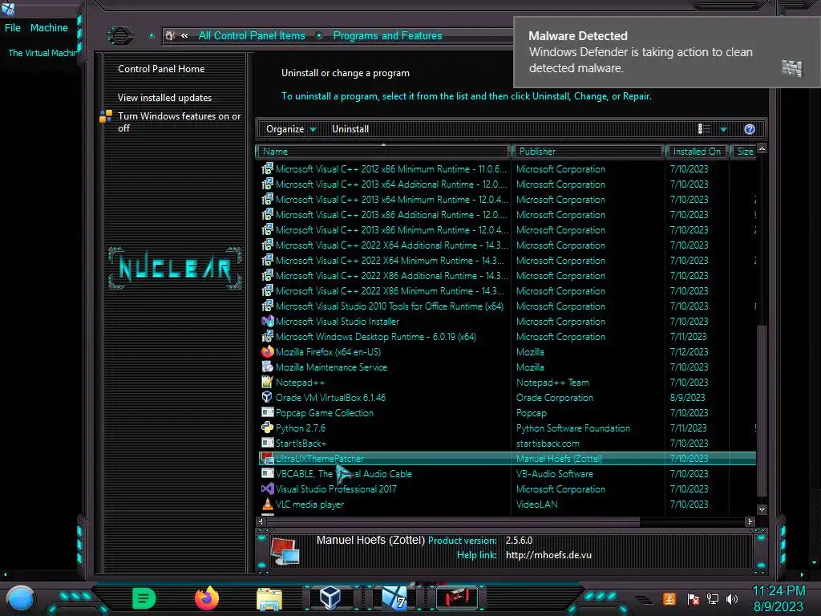
Task: Open the Organize dropdown menu
Action: tap(290, 129)
